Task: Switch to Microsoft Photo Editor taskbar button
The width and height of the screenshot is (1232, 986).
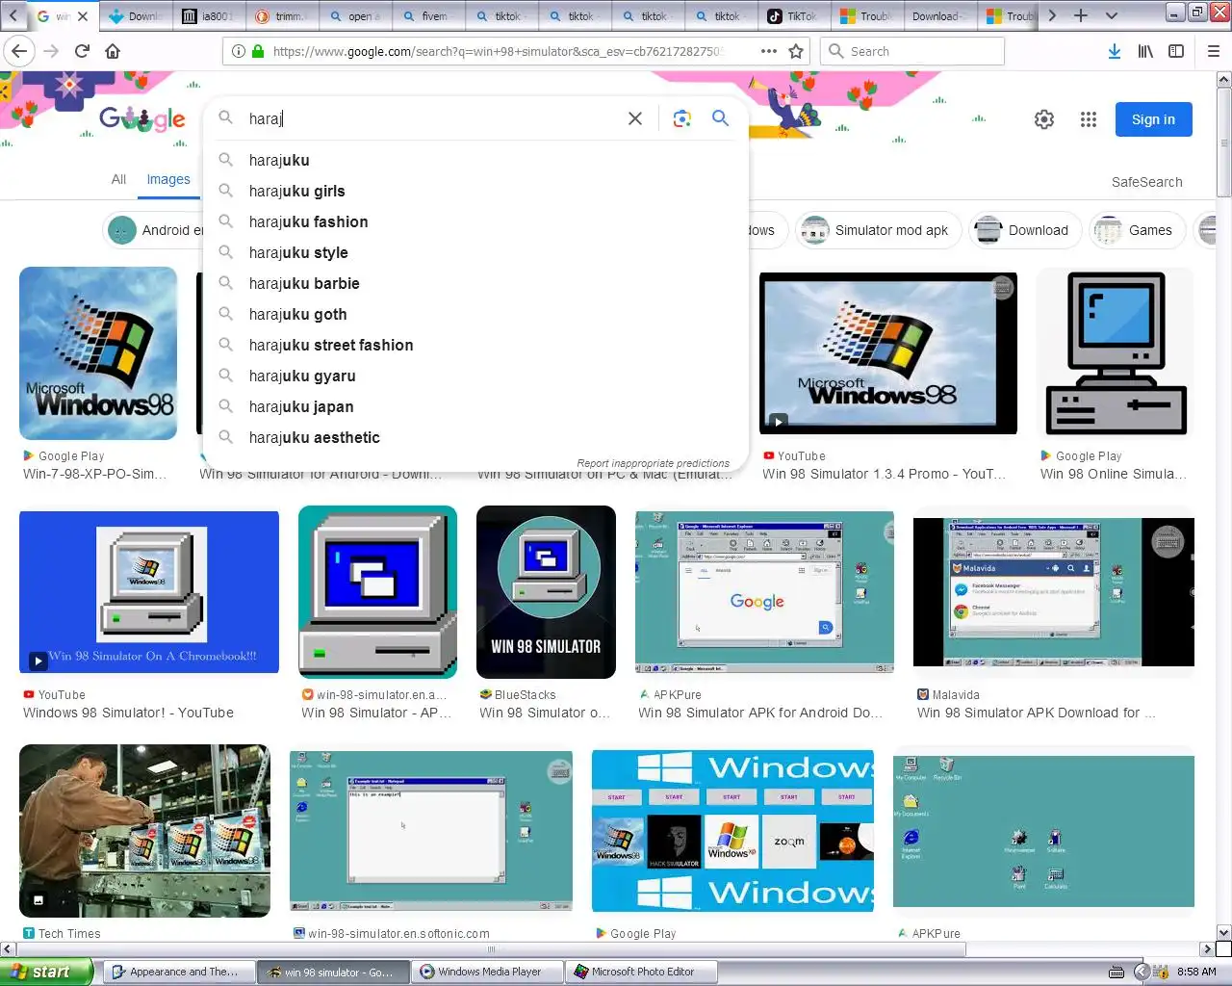Action: pos(641,972)
